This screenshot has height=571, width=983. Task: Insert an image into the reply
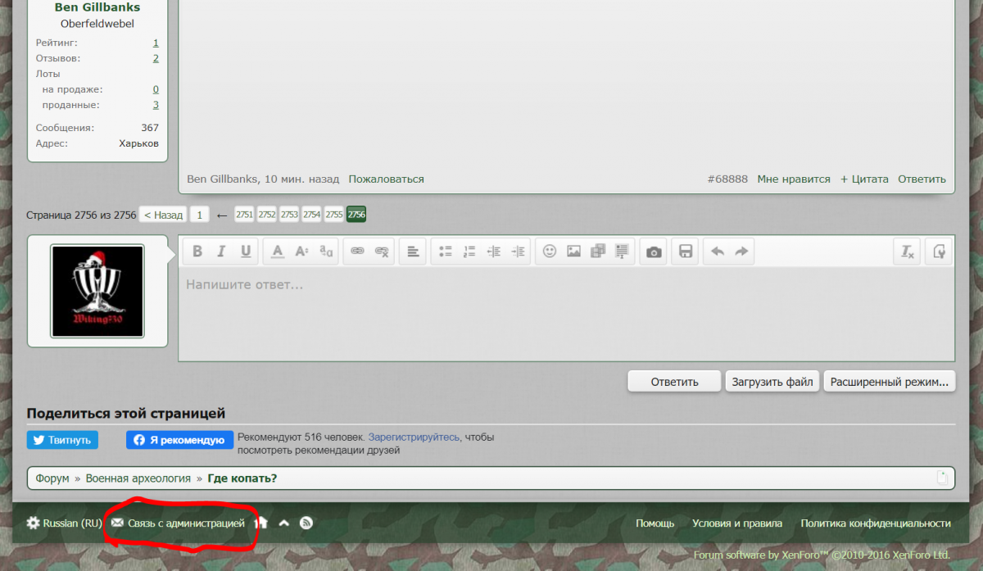(573, 252)
